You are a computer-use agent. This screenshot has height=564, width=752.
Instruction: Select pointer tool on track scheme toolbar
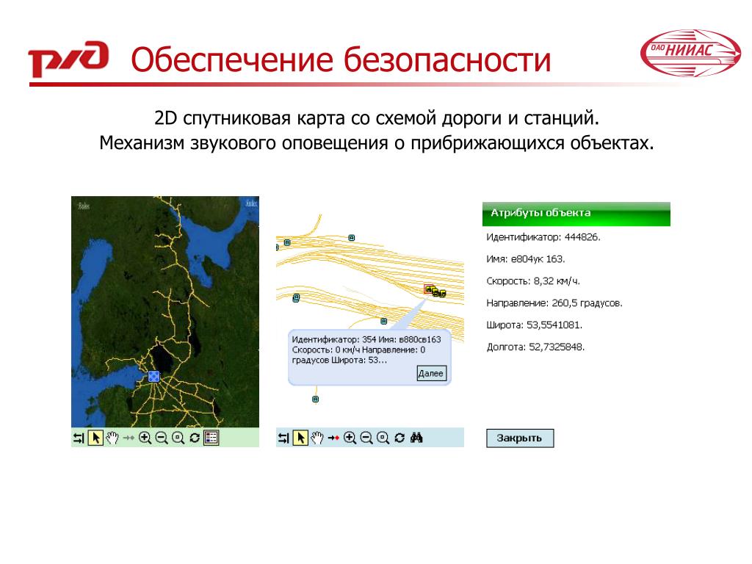coord(300,438)
